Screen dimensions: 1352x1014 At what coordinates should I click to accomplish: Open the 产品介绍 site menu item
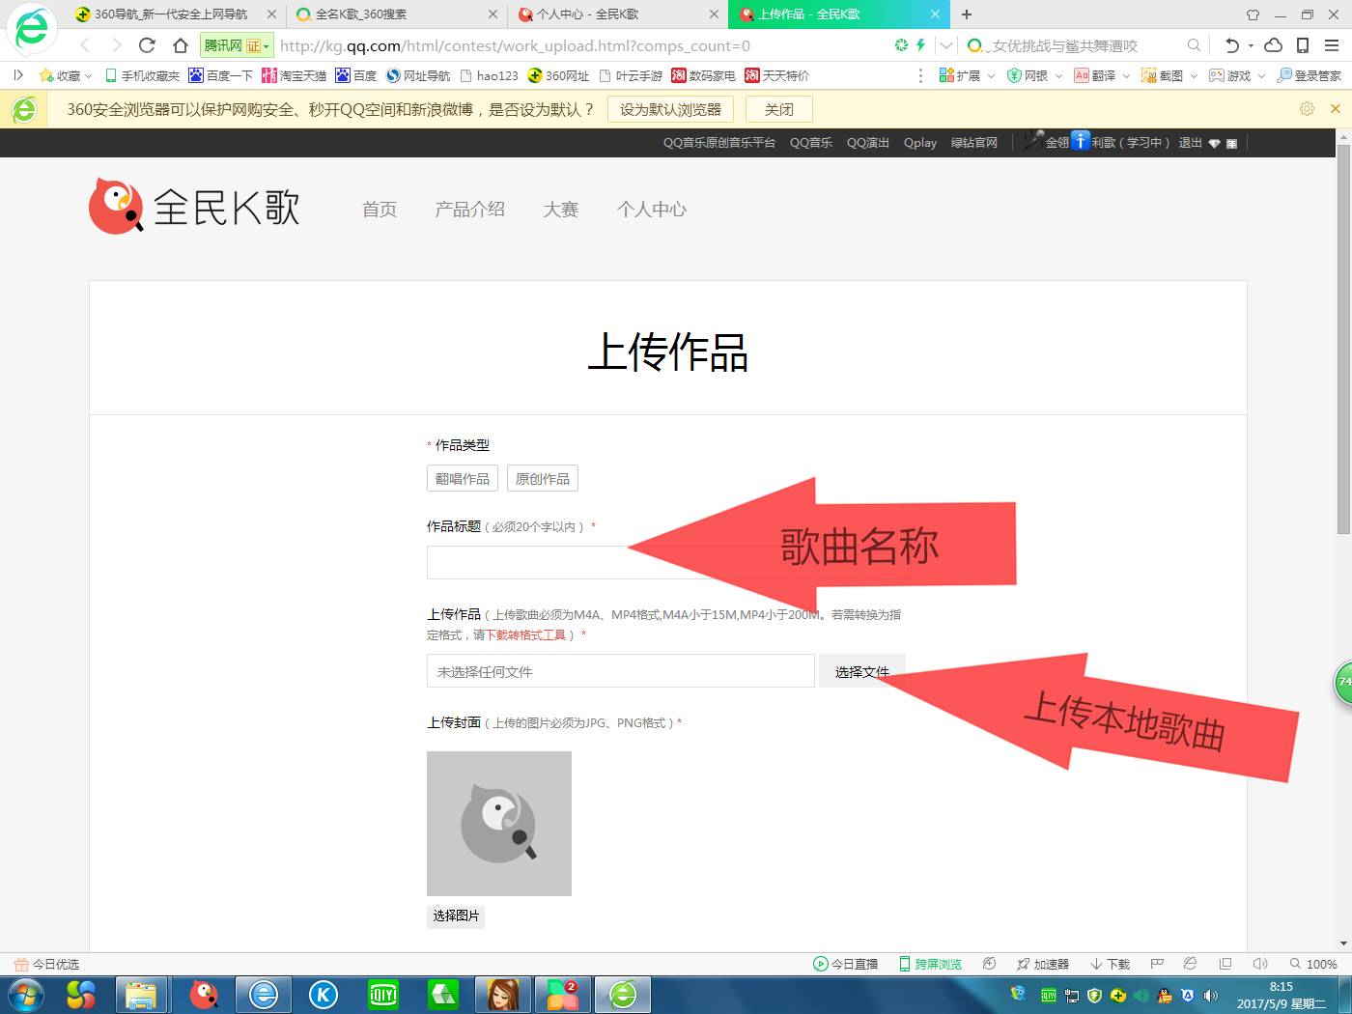470,210
